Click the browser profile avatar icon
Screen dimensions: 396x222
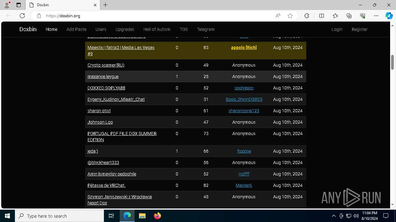(7, 5)
